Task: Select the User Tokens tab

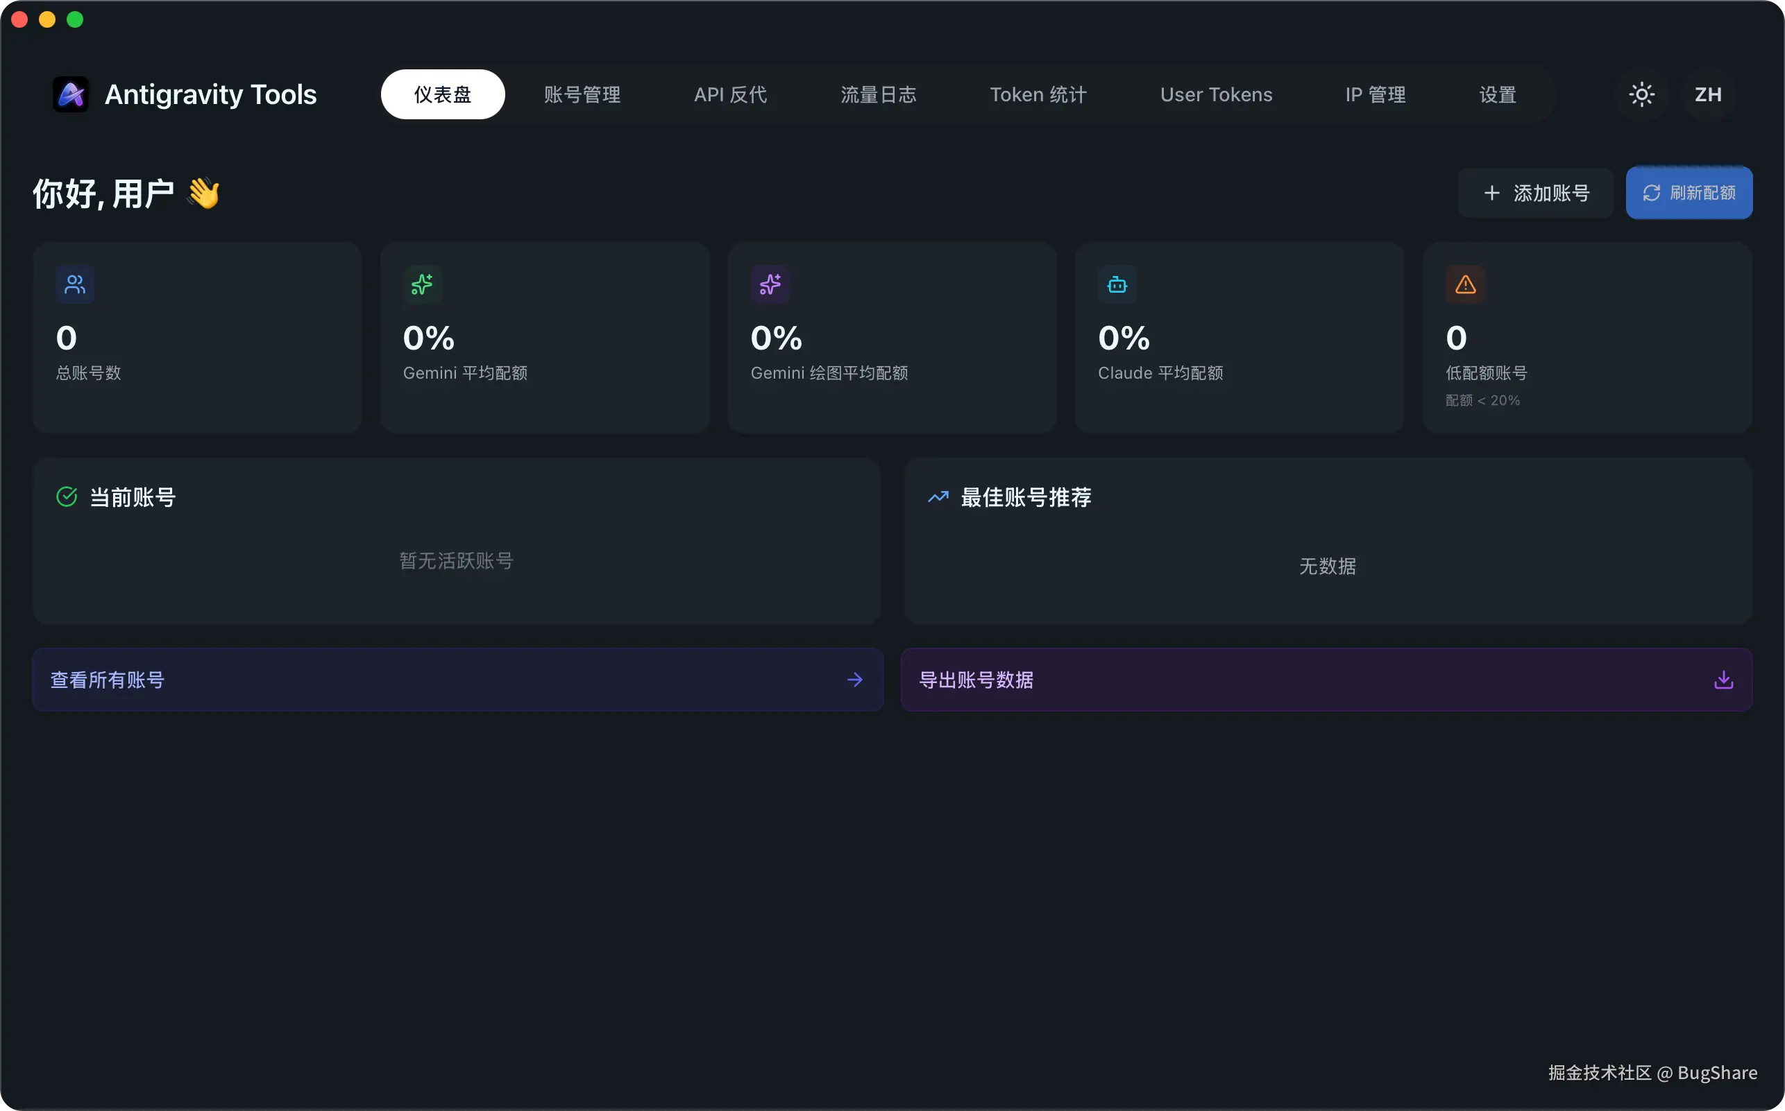Action: [1215, 94]
